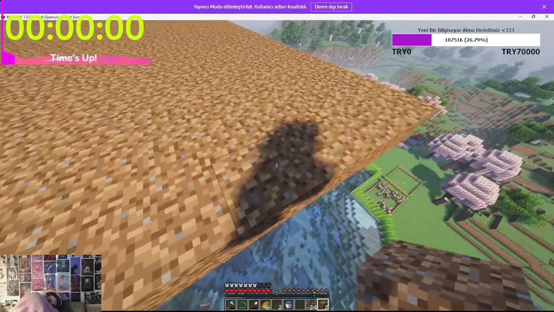Select the empty seventh hotbar slot
This screenshot has height=312, width=554.
pos(300,305)
